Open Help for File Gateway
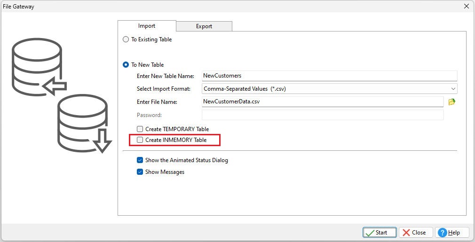Screen dimensions: 475x242 pos(451,233)
